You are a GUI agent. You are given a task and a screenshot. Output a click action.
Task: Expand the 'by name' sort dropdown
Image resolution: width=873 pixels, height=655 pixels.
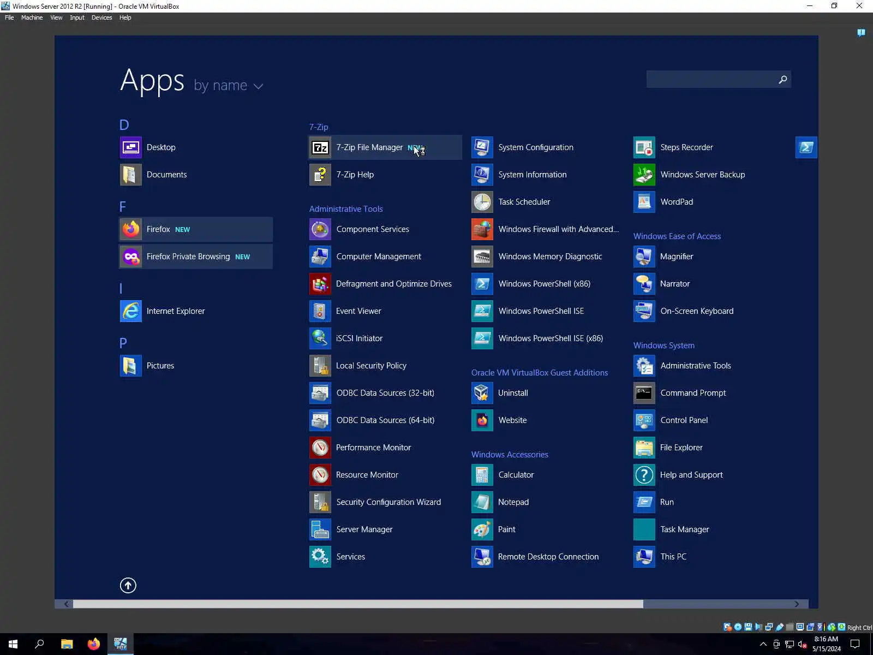tap(229, 86)
